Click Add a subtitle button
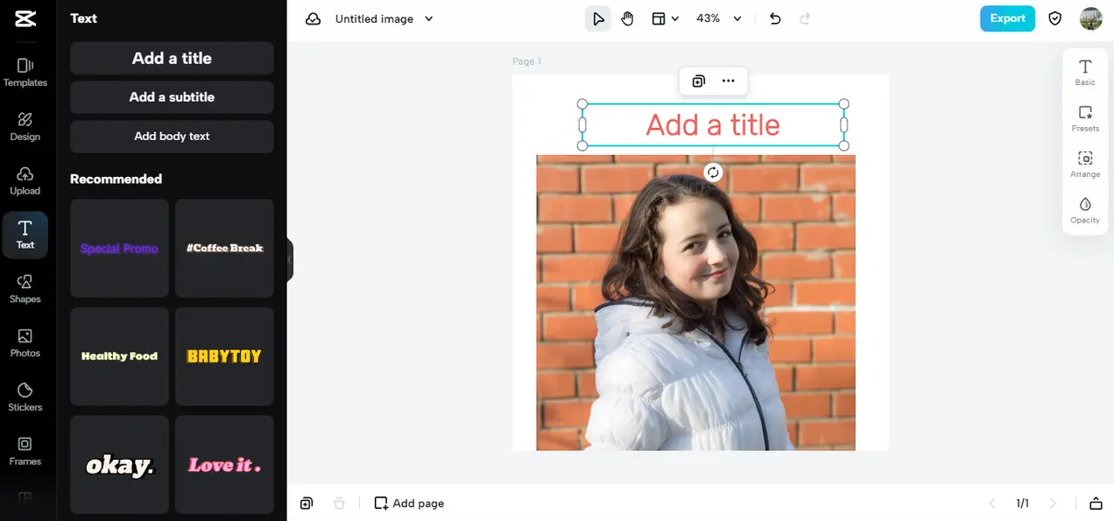The image size is (1114, 521). point(172,97)
